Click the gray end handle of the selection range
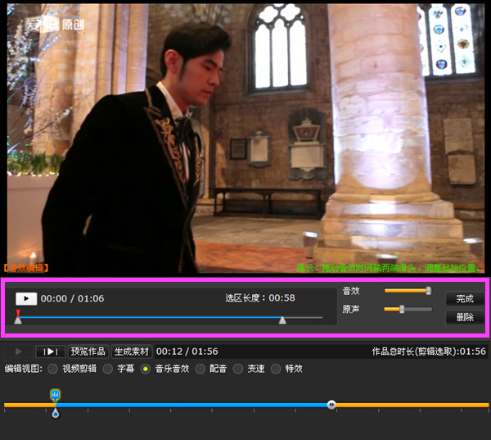Image resolution: width=491 pixels, height=440 pixels. tap(282, 320)
